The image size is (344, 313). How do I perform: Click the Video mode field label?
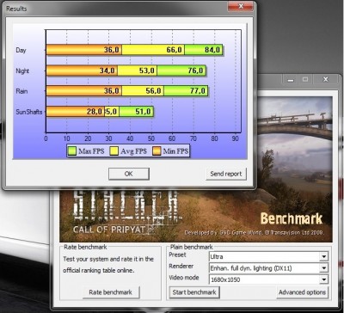184,278
